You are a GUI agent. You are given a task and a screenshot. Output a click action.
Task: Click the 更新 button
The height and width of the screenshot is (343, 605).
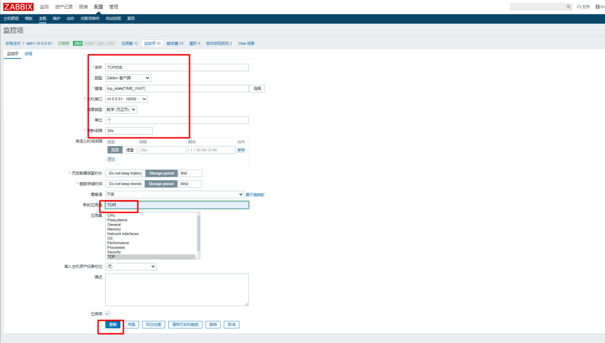tap(113, 325)
